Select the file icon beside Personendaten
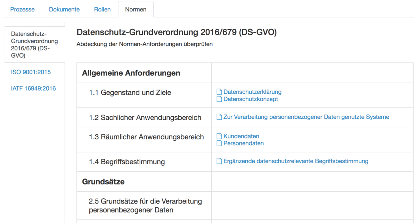Viewport: 417px width, 223px height. coord(219,143)
